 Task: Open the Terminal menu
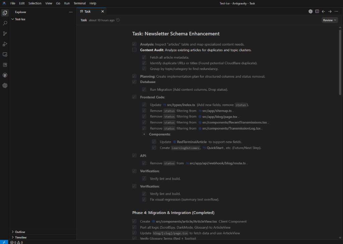(x=79, y=3)
